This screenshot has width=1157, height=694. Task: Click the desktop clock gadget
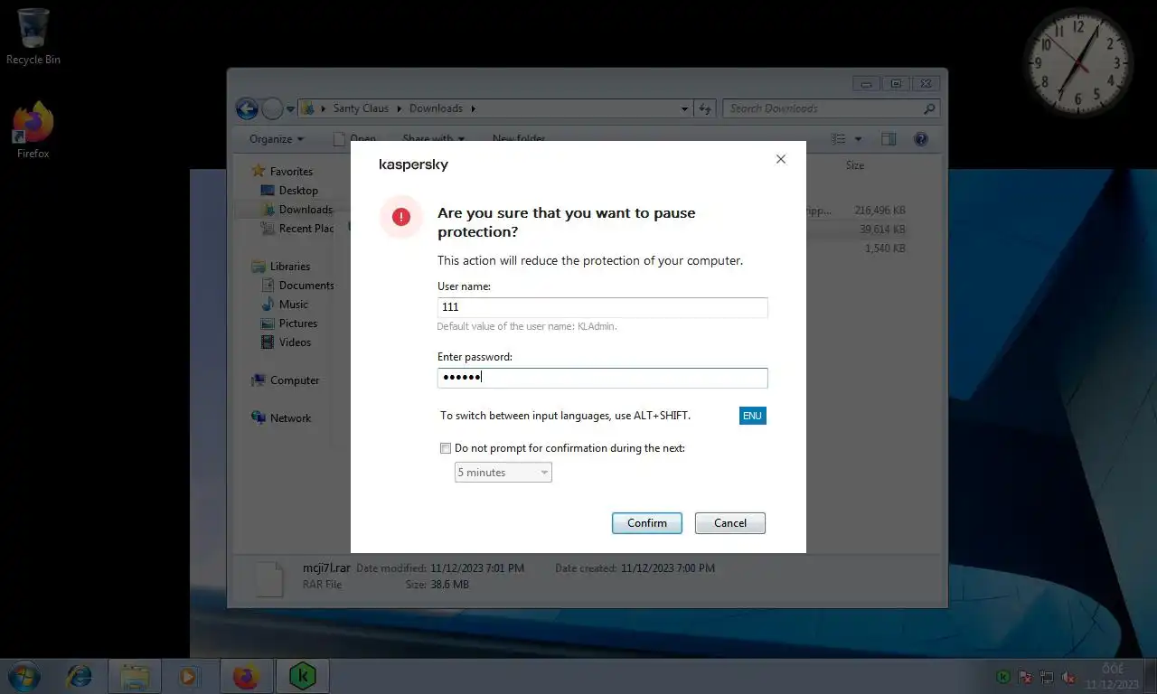[x=1078, y=61]
